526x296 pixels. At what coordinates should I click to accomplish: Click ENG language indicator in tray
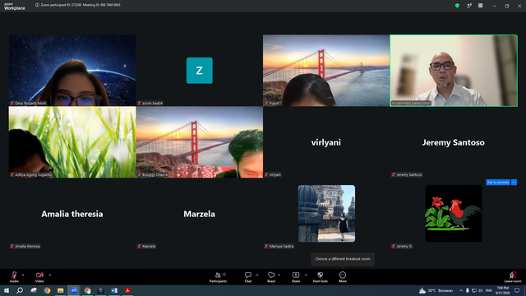point(489,290)
